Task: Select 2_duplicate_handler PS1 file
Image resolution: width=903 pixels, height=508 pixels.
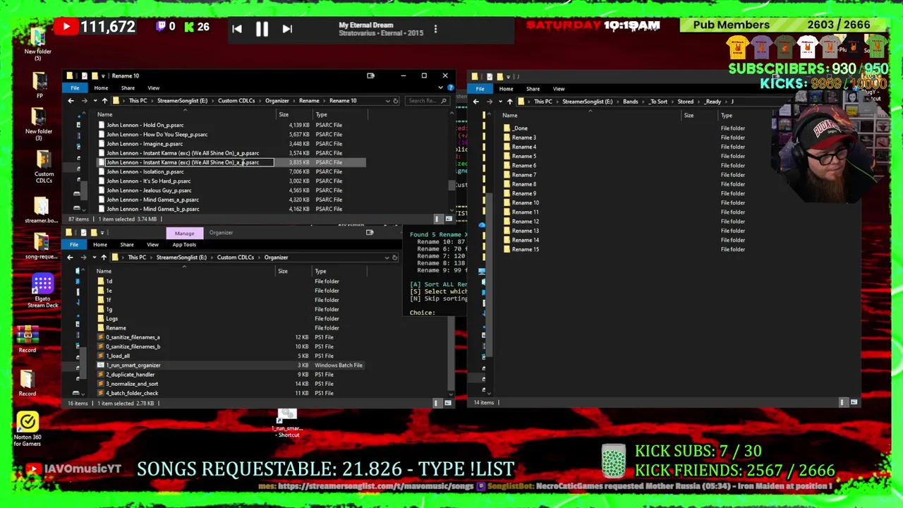Action: coord(130,375)
